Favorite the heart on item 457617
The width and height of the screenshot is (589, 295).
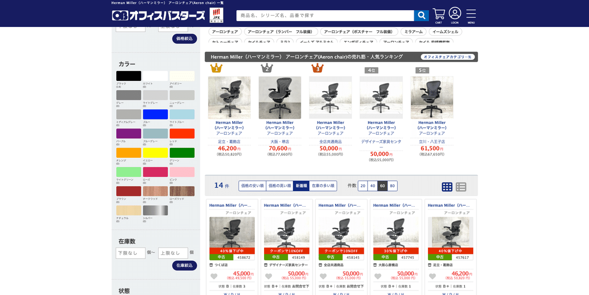432,276
